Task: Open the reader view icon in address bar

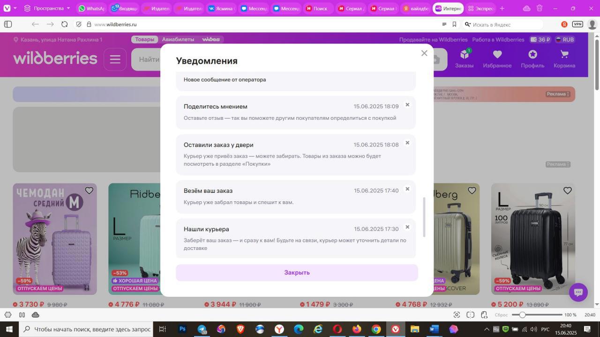Action: coord(444,24)
